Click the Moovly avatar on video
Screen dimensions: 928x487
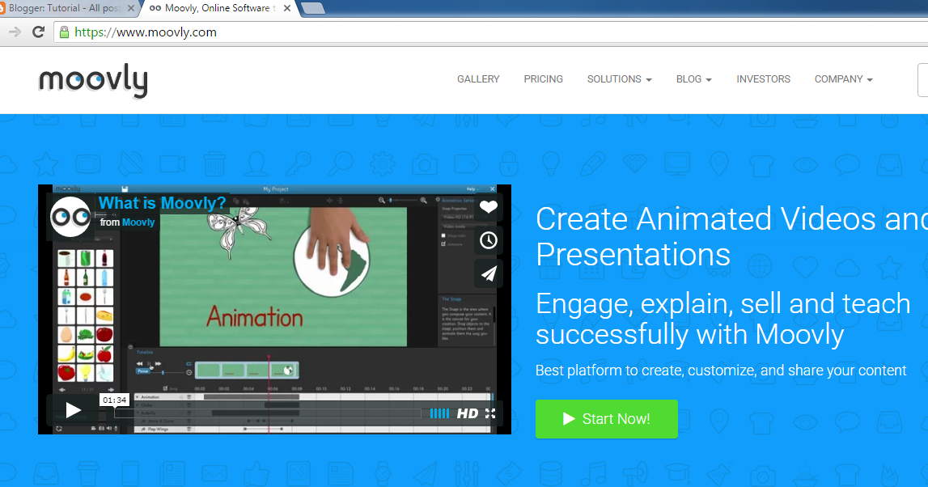[x=70, y=217]
